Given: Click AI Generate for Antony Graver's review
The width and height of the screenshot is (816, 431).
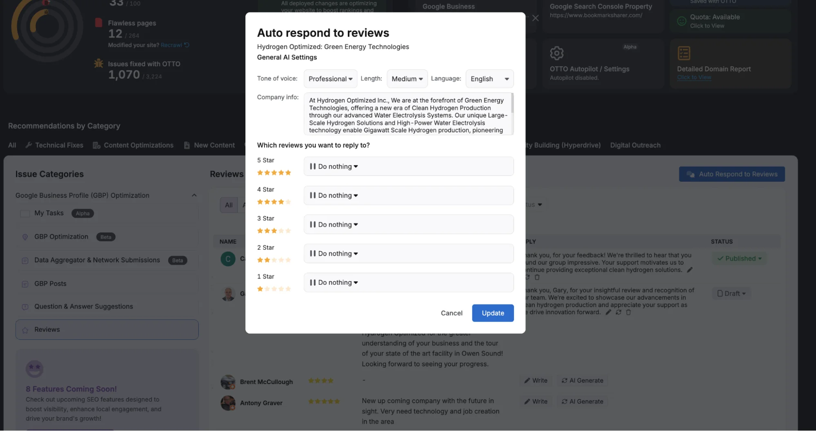Looking at the screenshot, I should [582, 402].
